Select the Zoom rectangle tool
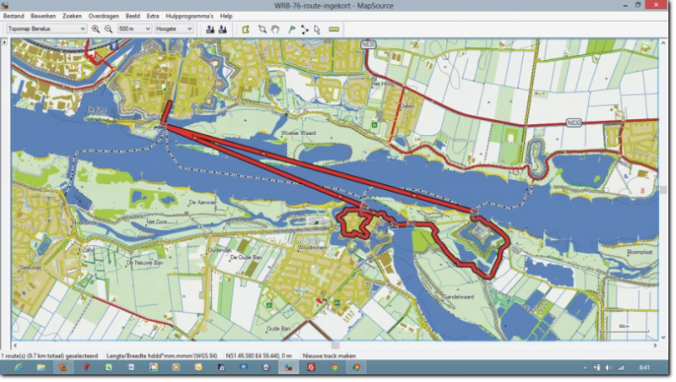Image resolution: width=676 pixels, height=382 pixels. tap(263, 29)
